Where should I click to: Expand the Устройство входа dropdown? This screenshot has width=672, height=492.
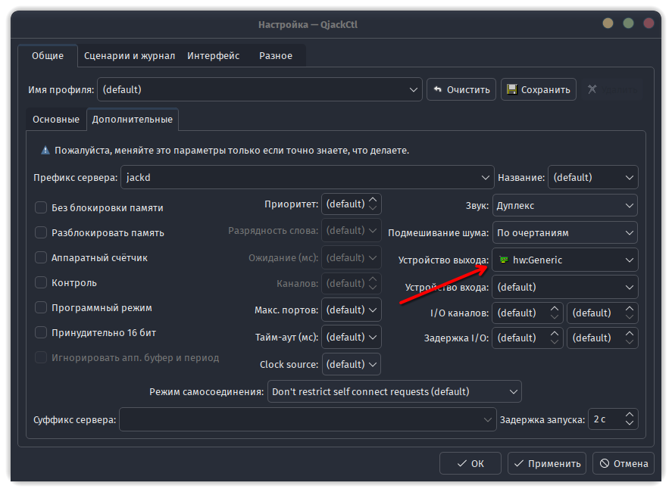(x=565, y=288)
